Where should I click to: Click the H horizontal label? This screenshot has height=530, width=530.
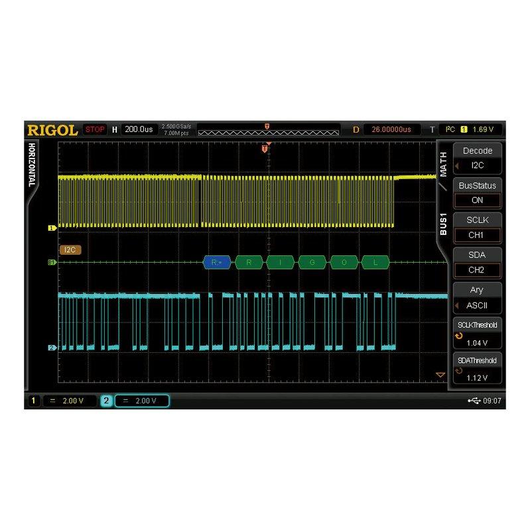click(x=115, y=130)
